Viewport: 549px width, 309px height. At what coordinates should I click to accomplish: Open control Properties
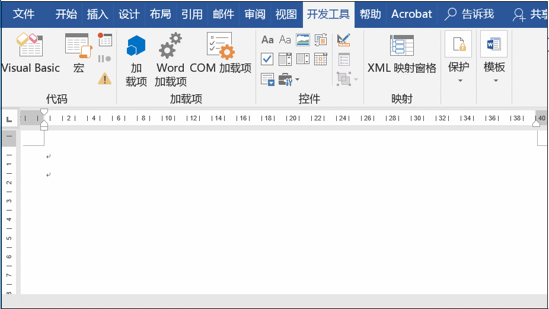point(344,59)
